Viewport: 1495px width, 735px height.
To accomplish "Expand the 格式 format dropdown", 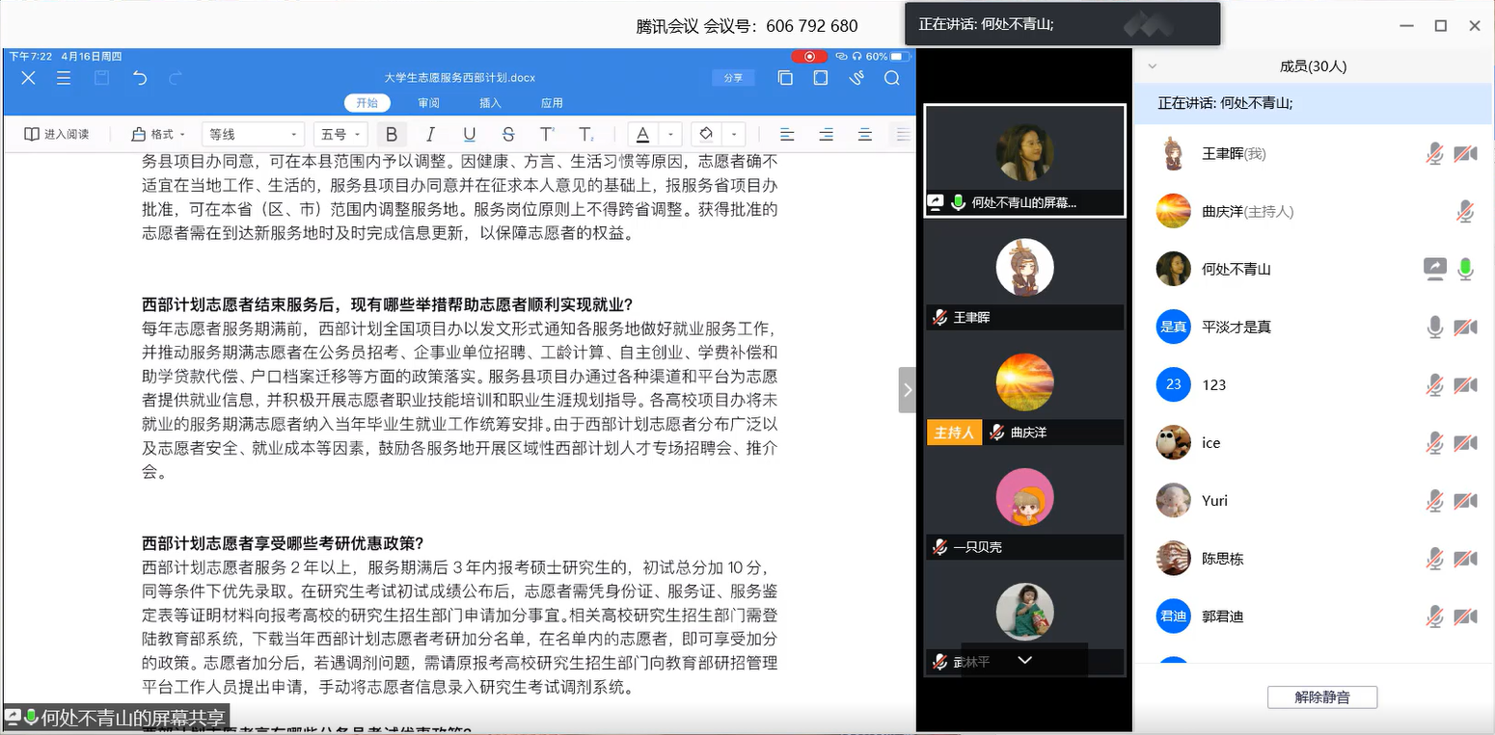I will pyautogui.click(x=159, y=135).
